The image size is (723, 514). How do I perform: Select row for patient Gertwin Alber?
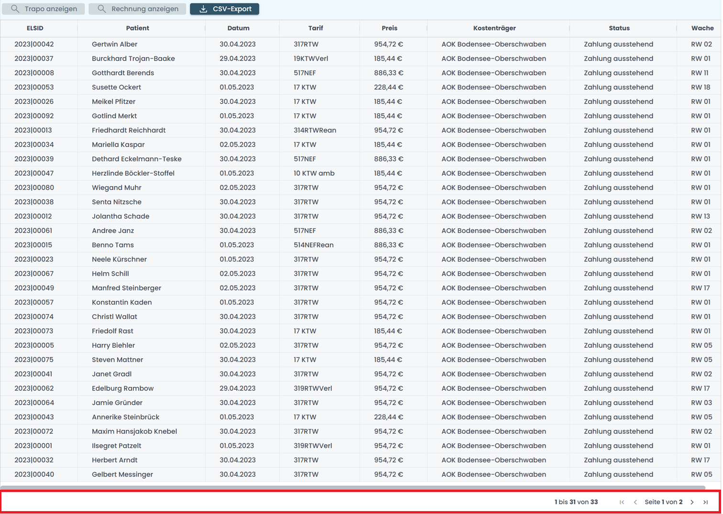[x=115, y=44]
